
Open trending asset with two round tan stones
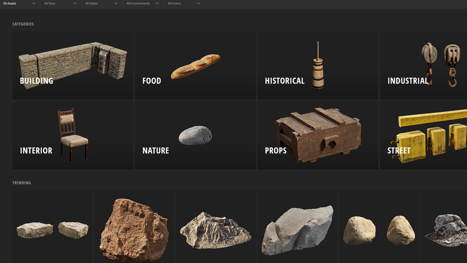pyautogui.click(x=379, y=226)
